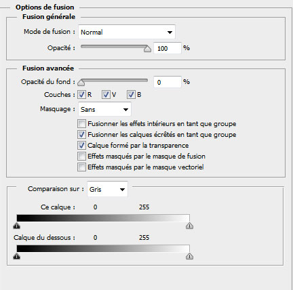Uncheck the R channel checkbox
293x290 pixels.
81,95
